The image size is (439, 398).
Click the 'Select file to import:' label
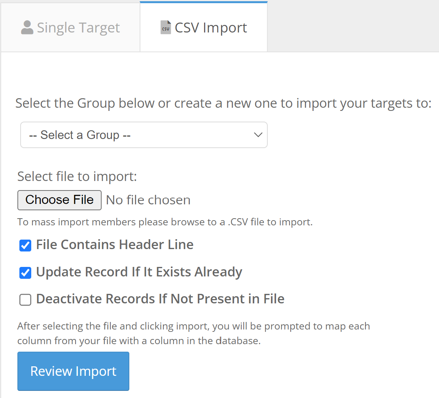click(x=77, y=176)
